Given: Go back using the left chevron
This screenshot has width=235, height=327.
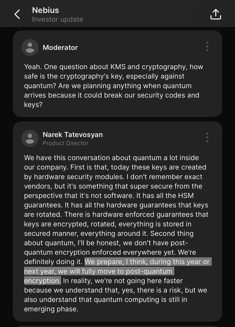Looking at the screenshot, I should pyautogui.click(x=17, y=14).
